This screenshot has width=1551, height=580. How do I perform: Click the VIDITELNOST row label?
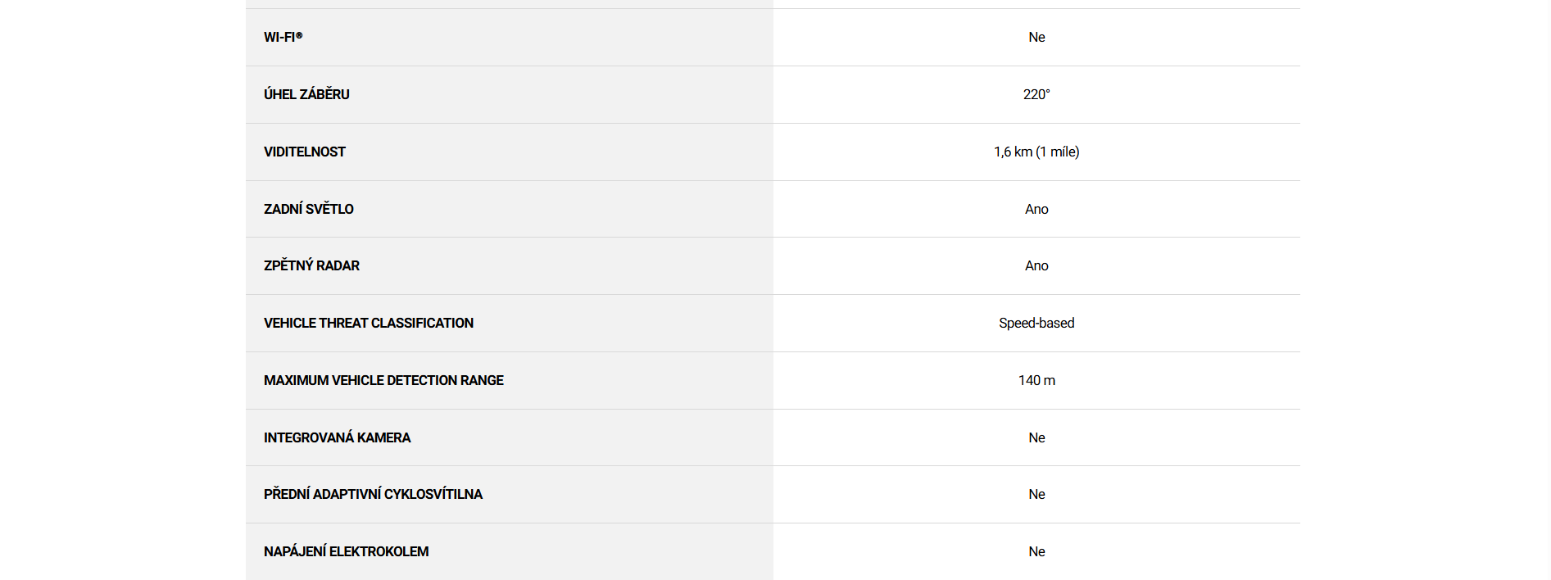coord(305,152)
